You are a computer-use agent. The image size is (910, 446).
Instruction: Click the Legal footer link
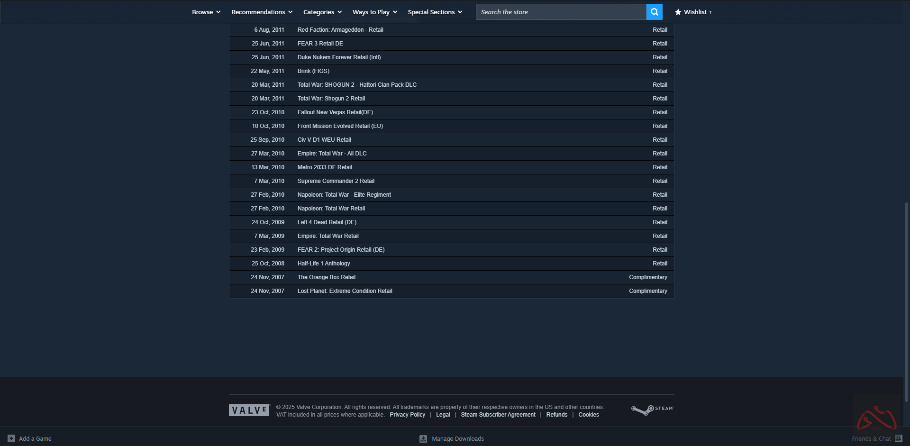(x=443, y=415)
